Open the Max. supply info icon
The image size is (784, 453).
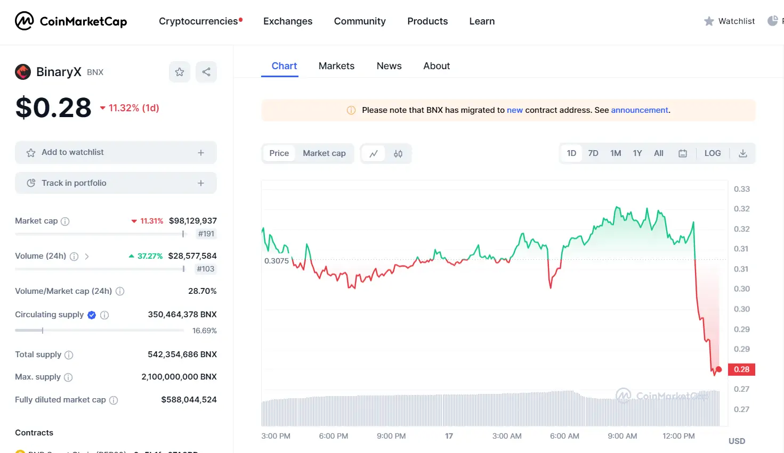(x=68, y=377)
